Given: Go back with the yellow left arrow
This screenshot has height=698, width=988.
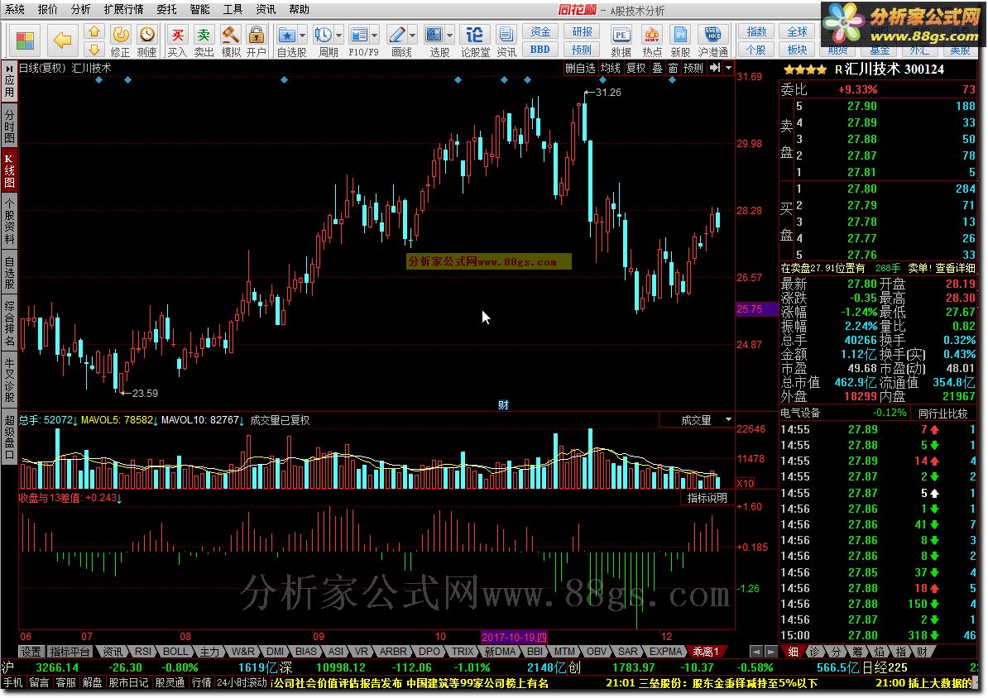Looking at the screenshot, I should pos(62,41).
